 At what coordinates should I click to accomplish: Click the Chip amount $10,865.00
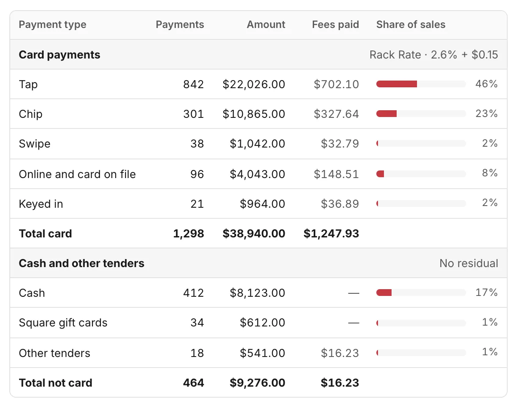point(254,114)
